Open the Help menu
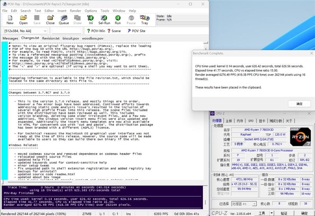The height and width of the screenshot is (216, 315). tap(132, 11)
